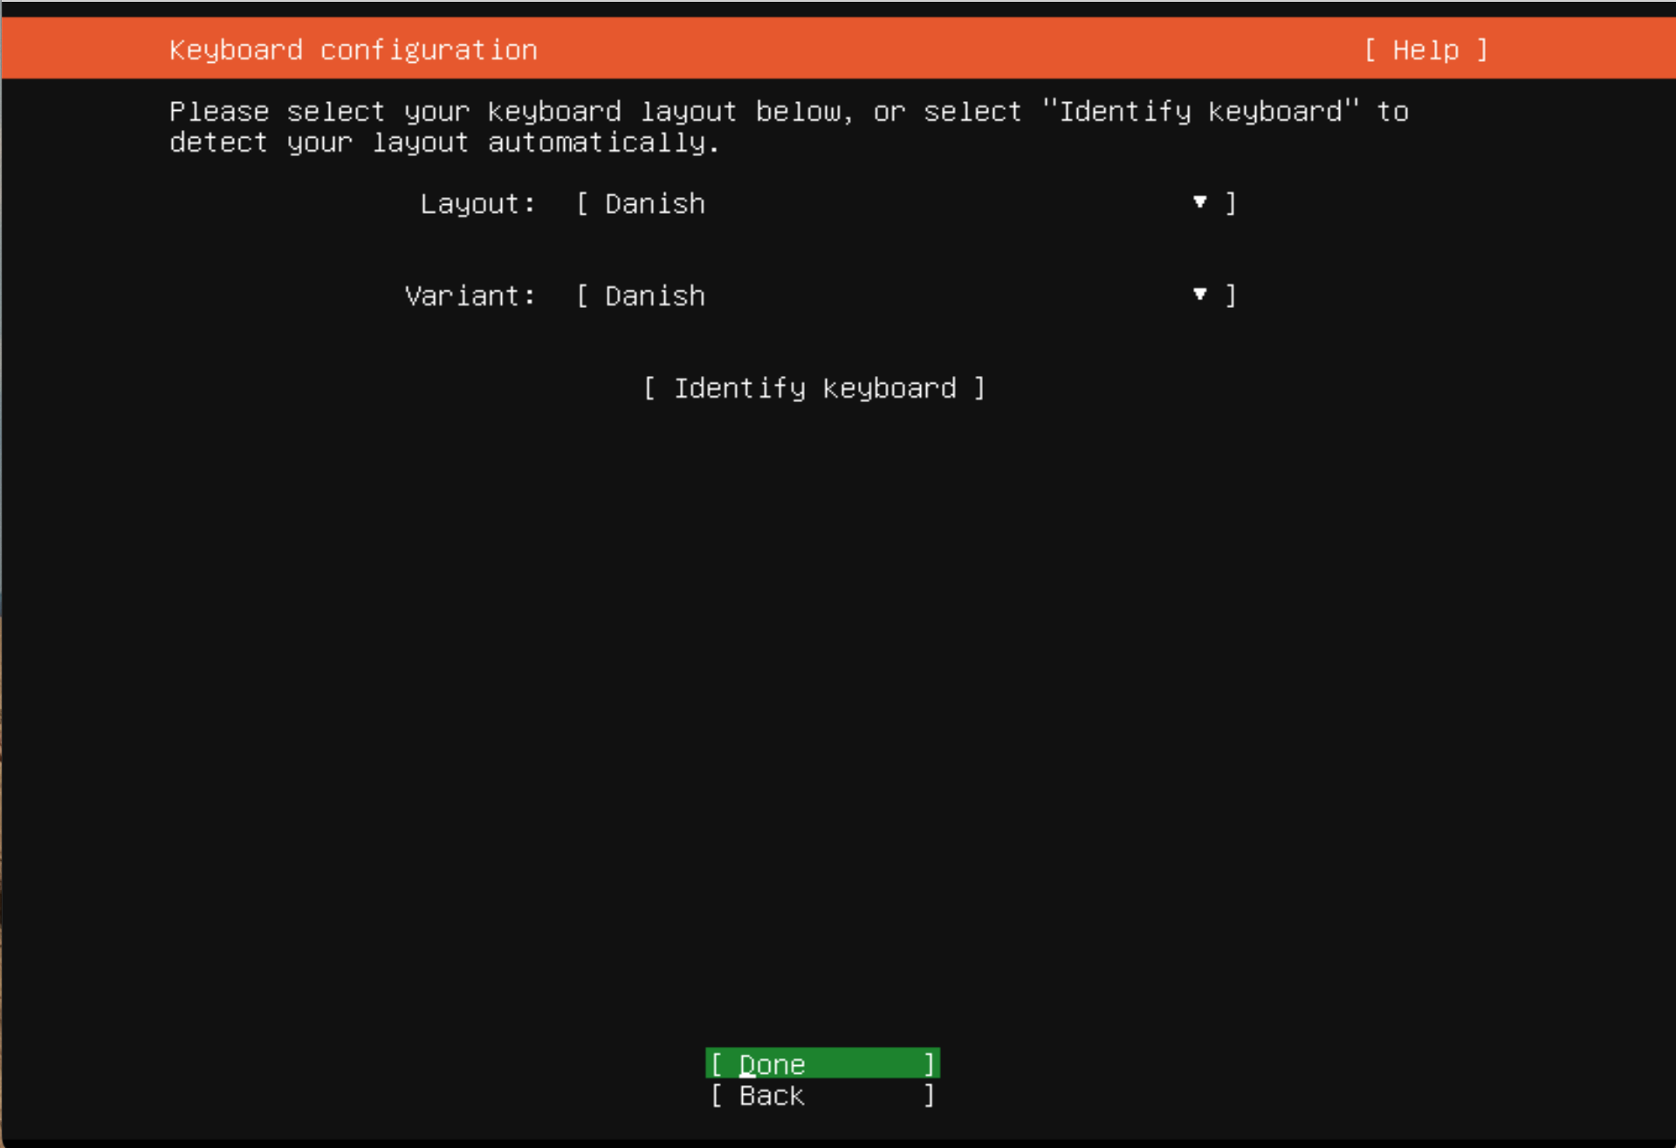Click the quoted "Identify keyboard" text in instructions
The image size is (1676, 1148).
1200,112
